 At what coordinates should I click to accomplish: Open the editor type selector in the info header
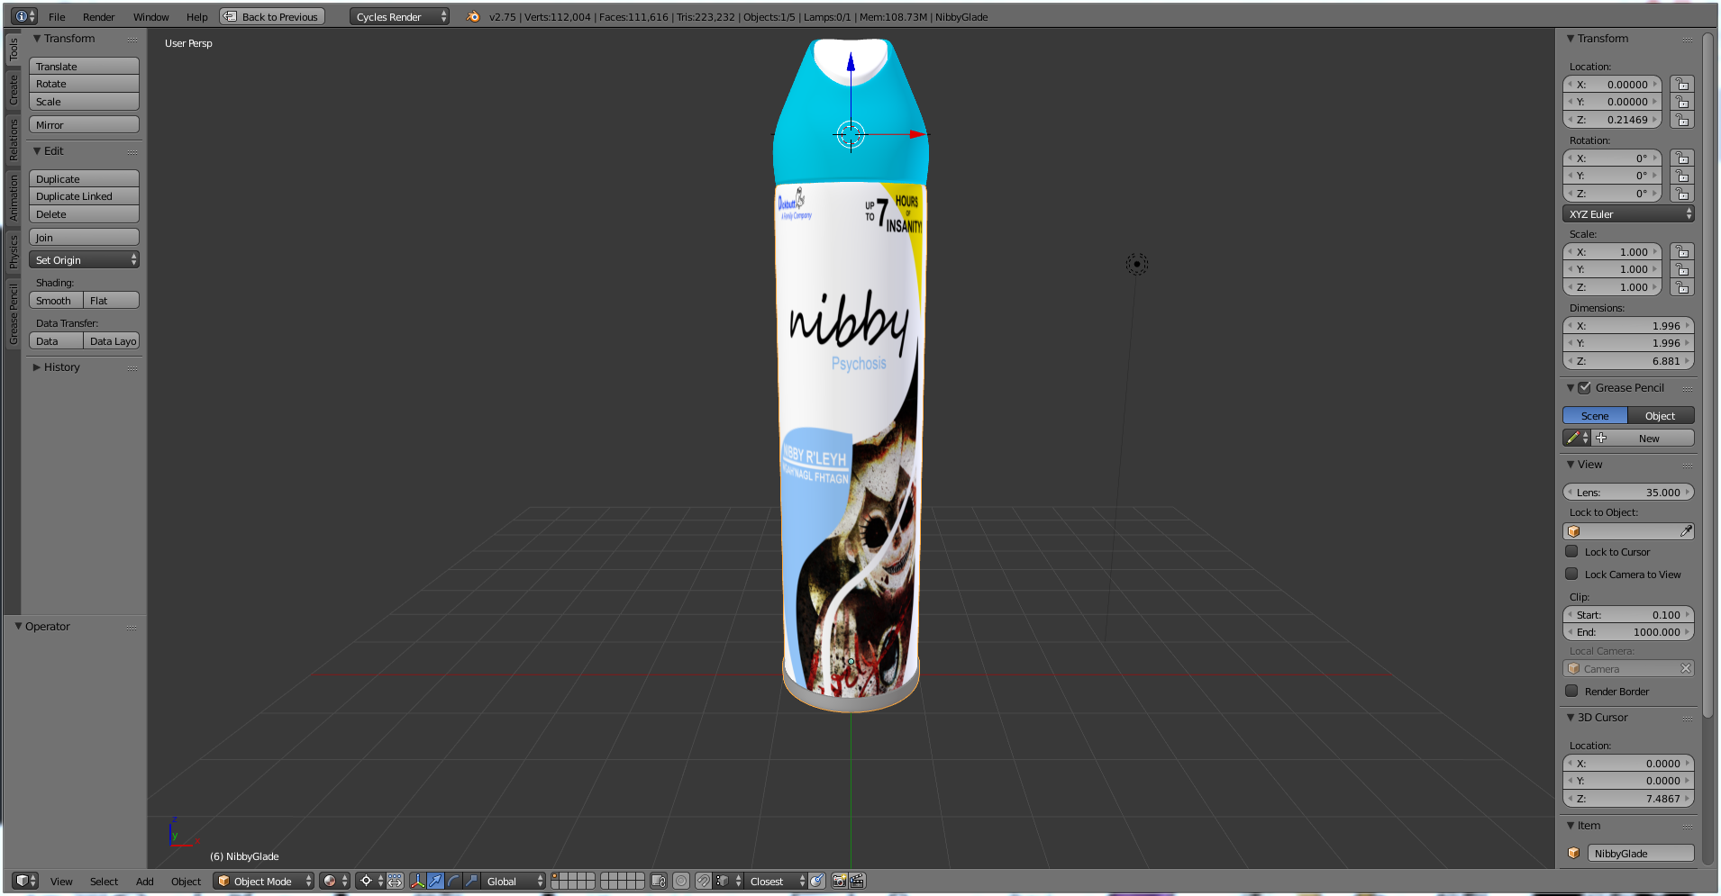tap(24, 16)
